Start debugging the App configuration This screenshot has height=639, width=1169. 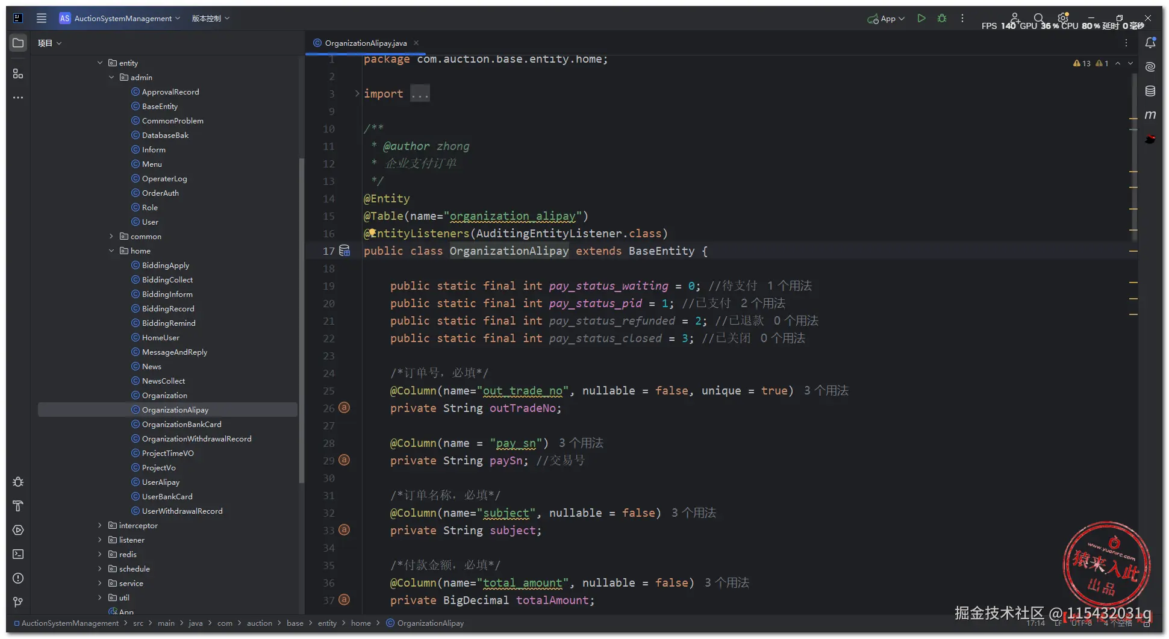(942, 18)
